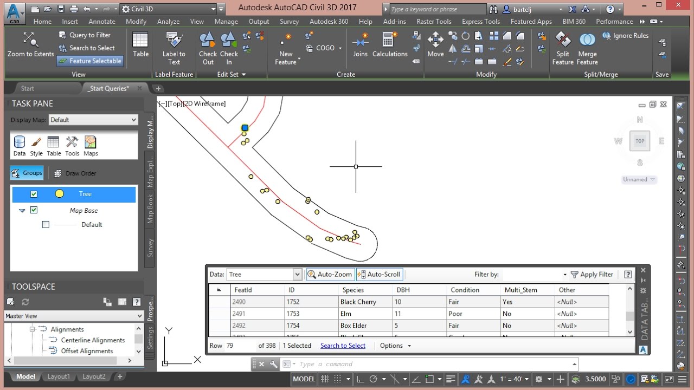Toggle Auto-Scroll in data table

pyautogui.click(x=379, y=275)
